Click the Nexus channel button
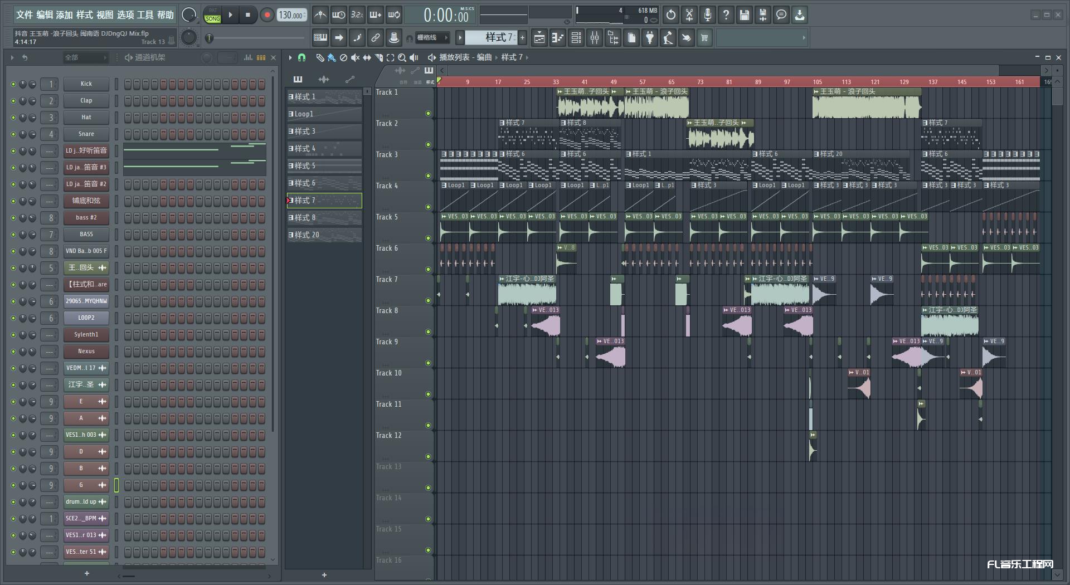Image resolution: width=1070 pixels, height=585 pixels. coord(86,352)
